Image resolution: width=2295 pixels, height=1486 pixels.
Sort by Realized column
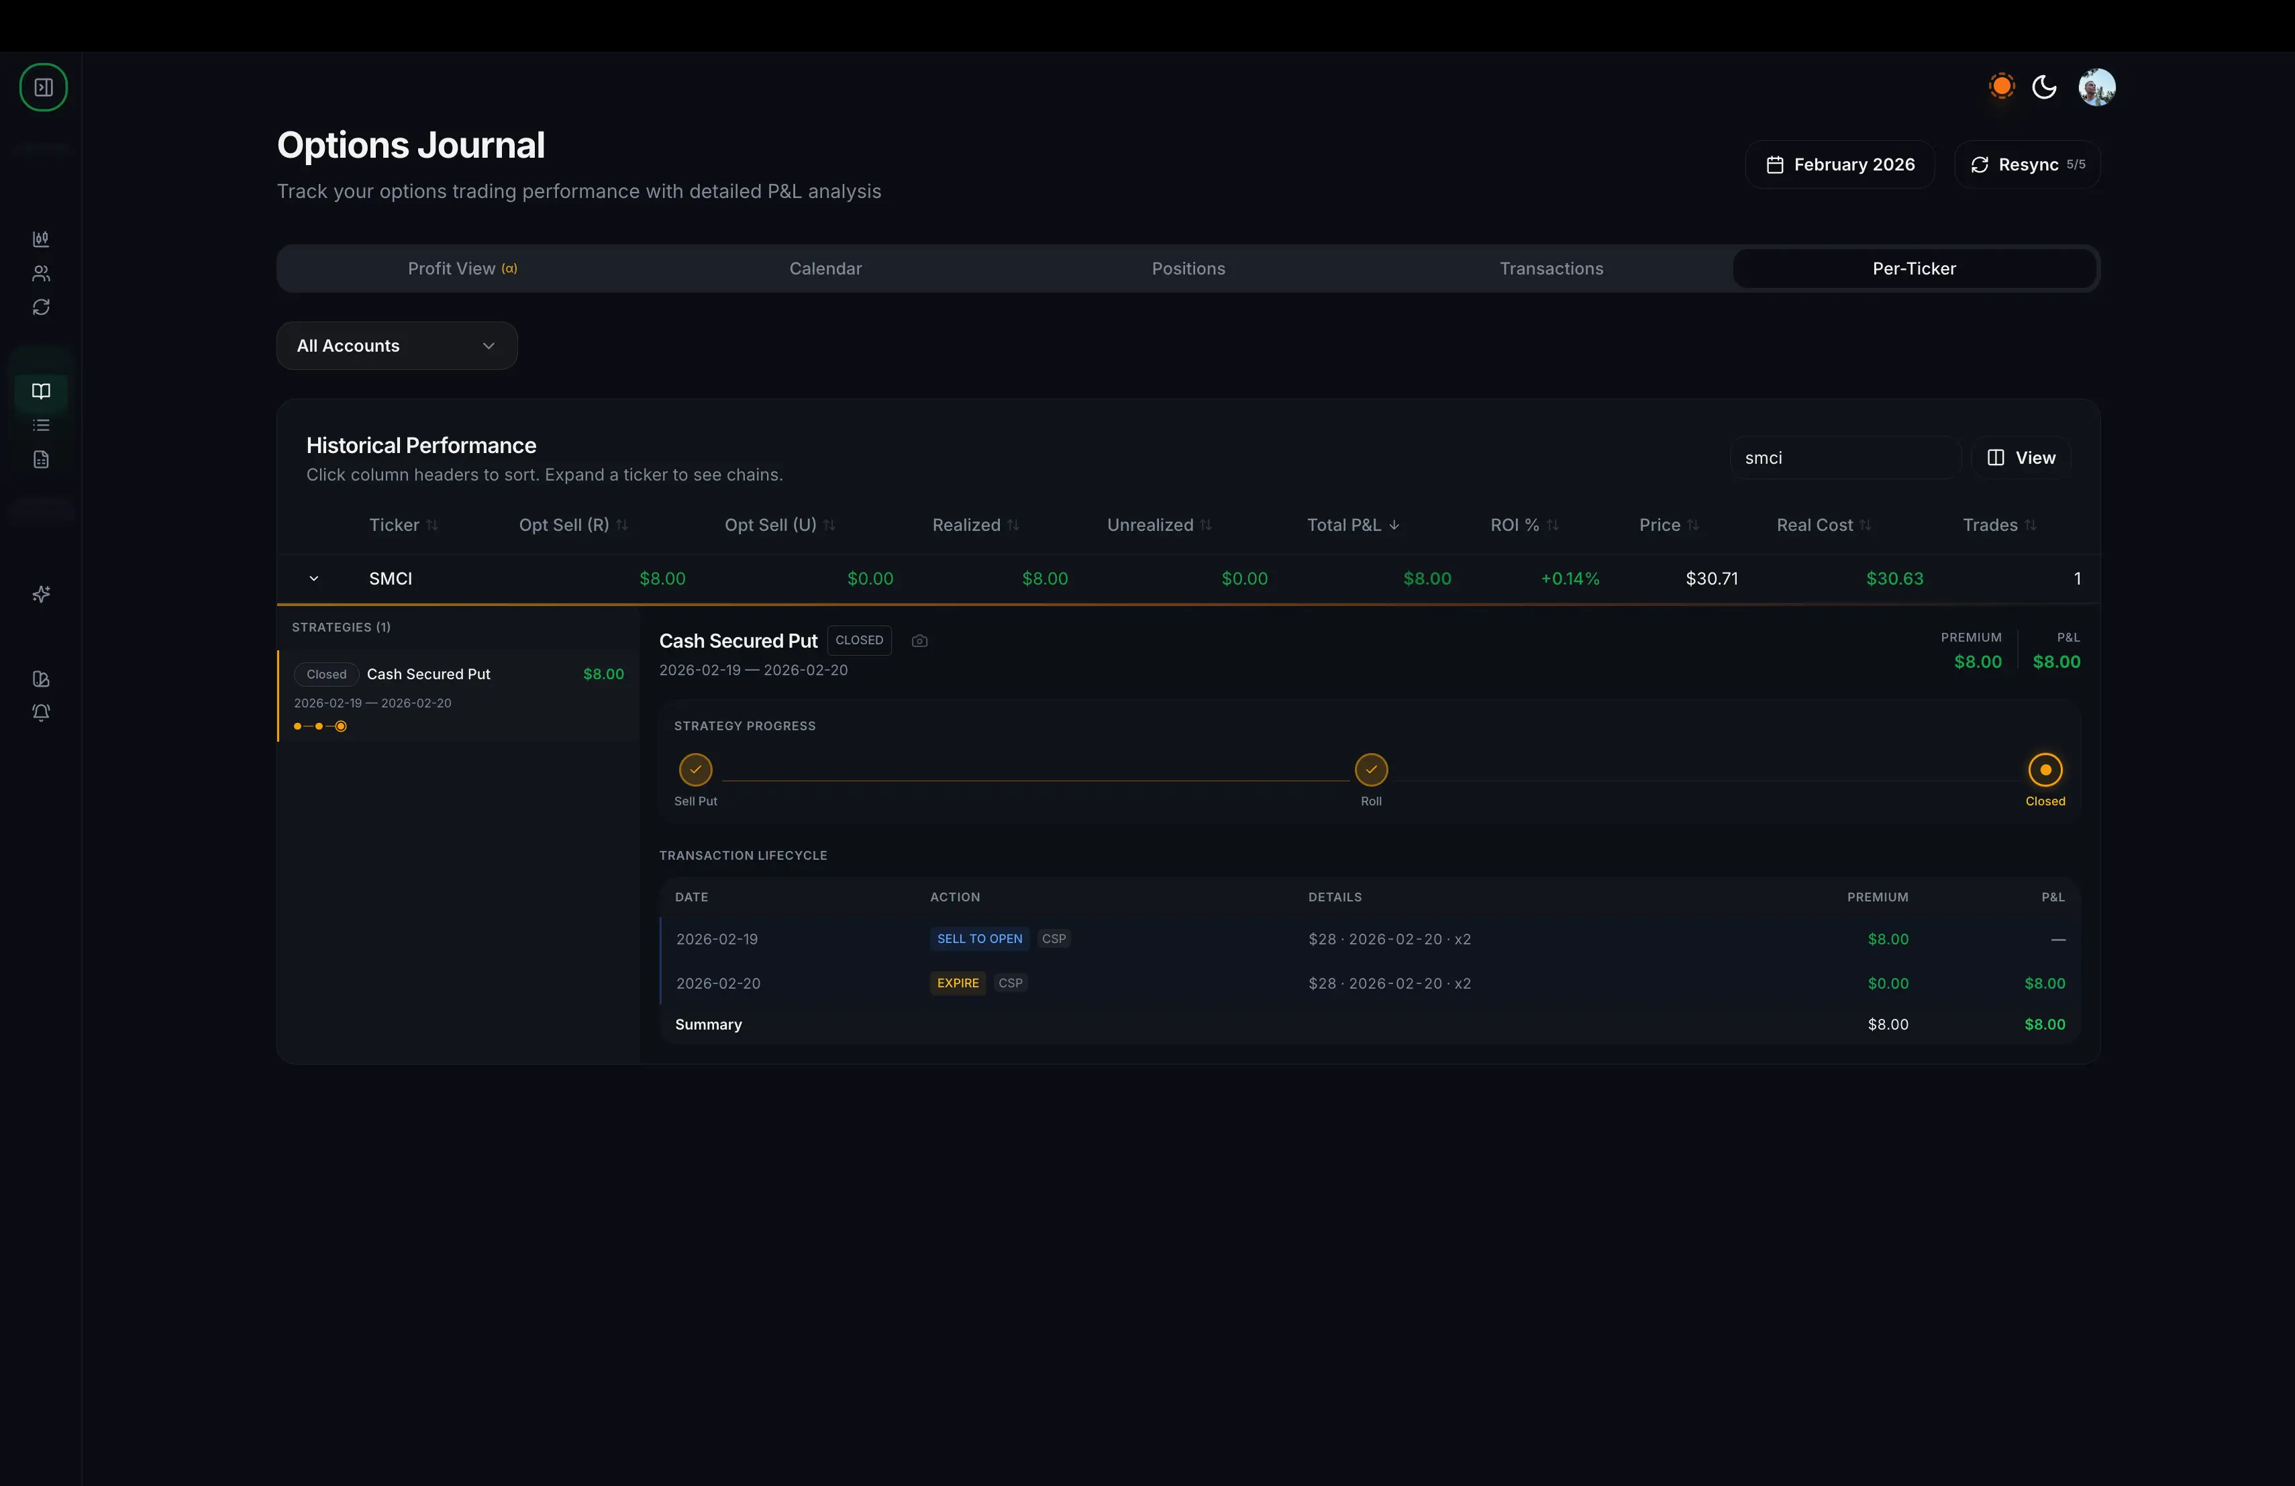click(x=975, y=526)
